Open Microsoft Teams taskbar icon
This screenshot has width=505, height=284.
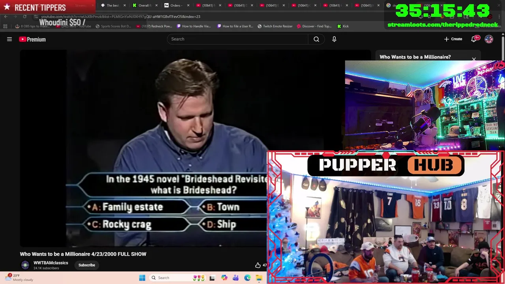pyautogui.click(x=236, y=278)
